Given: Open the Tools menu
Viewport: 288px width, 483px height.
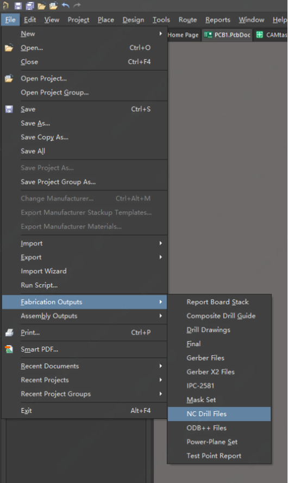Looking at the screenshot, I should point(161,20).
